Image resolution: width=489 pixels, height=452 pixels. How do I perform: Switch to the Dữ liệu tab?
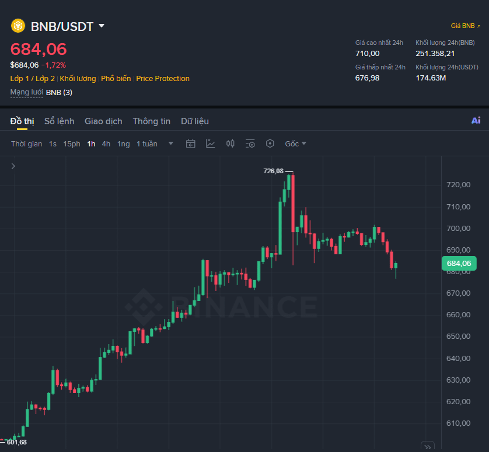[x=195, y=121]
